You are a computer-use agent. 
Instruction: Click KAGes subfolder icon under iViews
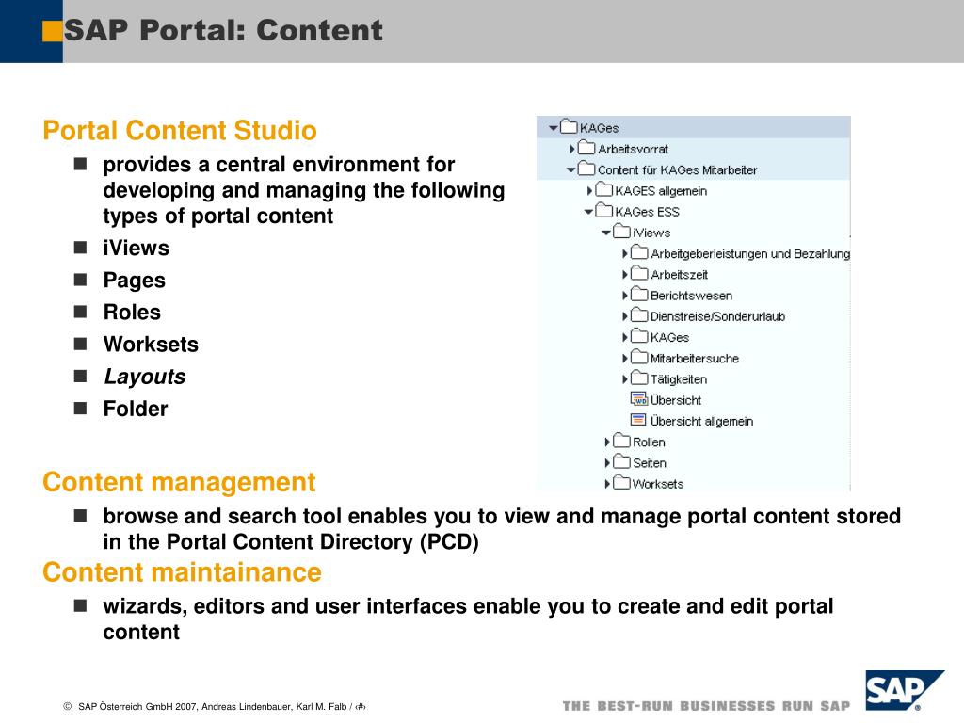[639, 336]
